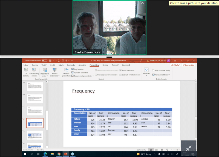Image resolution: width=219 pixels, height=157 pixels.
Task: Toggle Zobraziť ovládanie médií checkbox
Action: tap(121, 75)
